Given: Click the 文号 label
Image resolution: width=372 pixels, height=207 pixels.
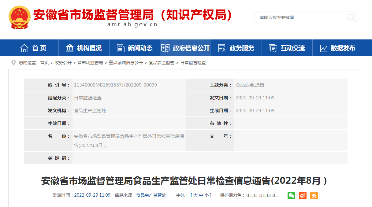Looking at the screenshot, I should (221, 136).
